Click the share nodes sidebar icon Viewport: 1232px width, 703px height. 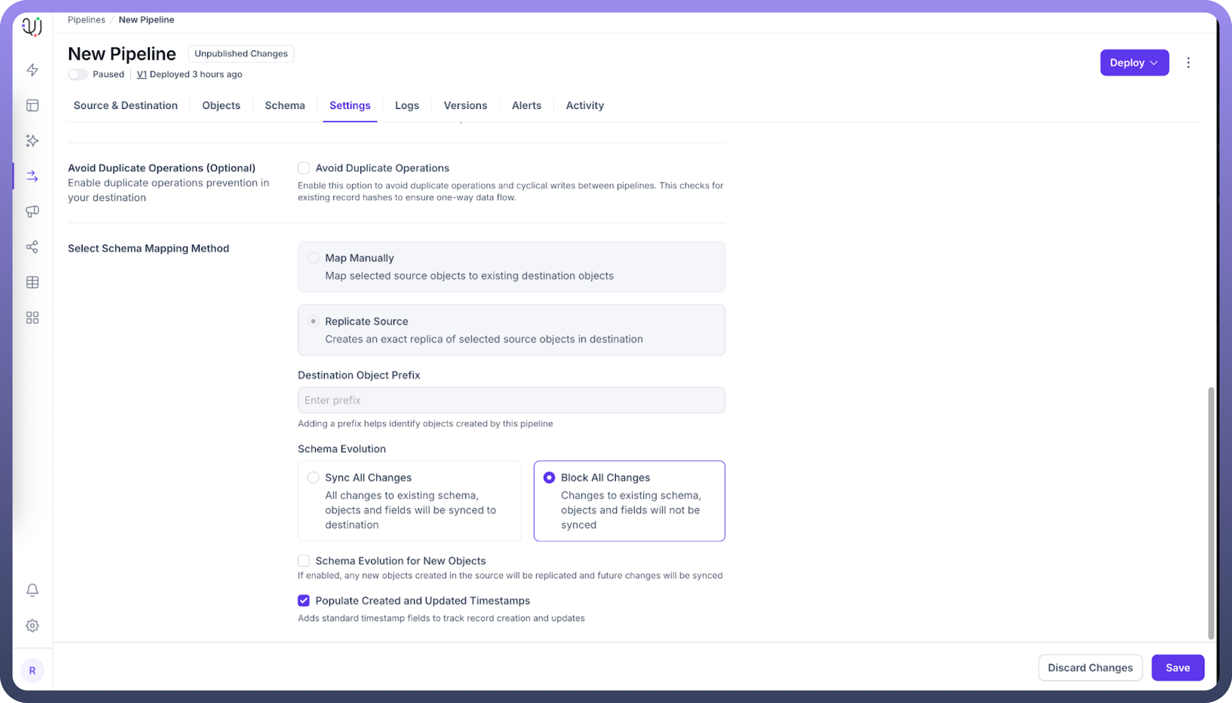pos(32,247)
